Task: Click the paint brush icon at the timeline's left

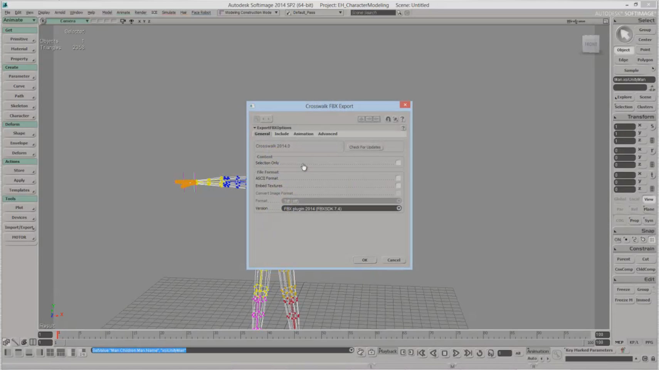Action: click(x=15, y=342)
